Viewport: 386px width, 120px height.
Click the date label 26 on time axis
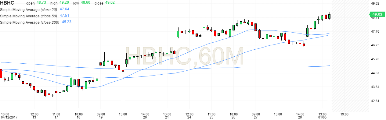pos(233,117)
